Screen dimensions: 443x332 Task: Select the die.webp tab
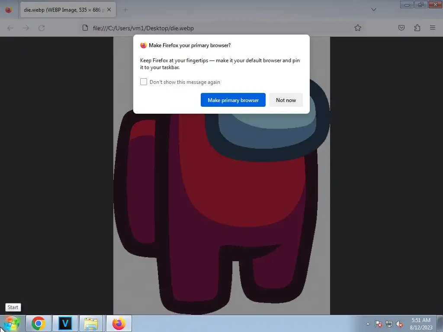pos(68,10)
